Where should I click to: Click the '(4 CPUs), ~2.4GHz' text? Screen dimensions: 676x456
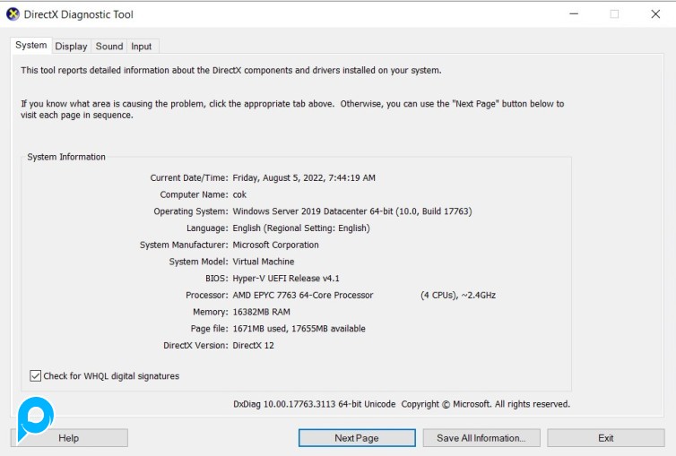click(x=458, y=296)
